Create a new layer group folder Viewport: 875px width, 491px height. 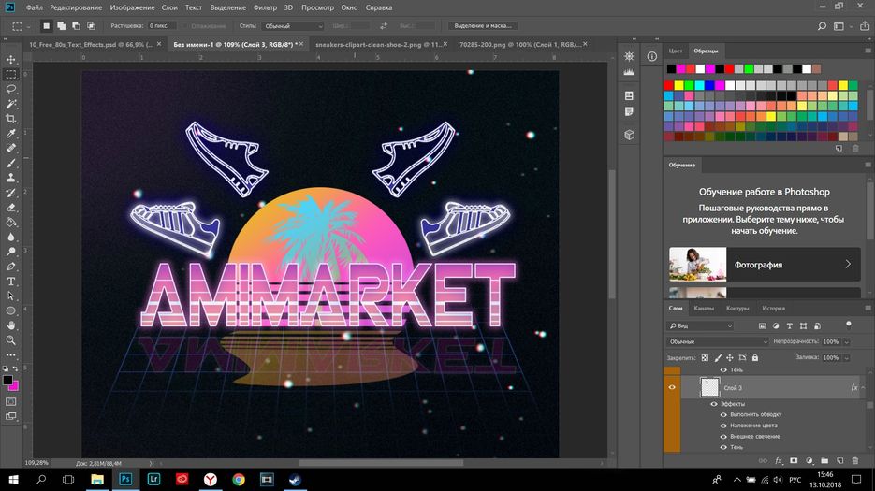coord(824,460)
